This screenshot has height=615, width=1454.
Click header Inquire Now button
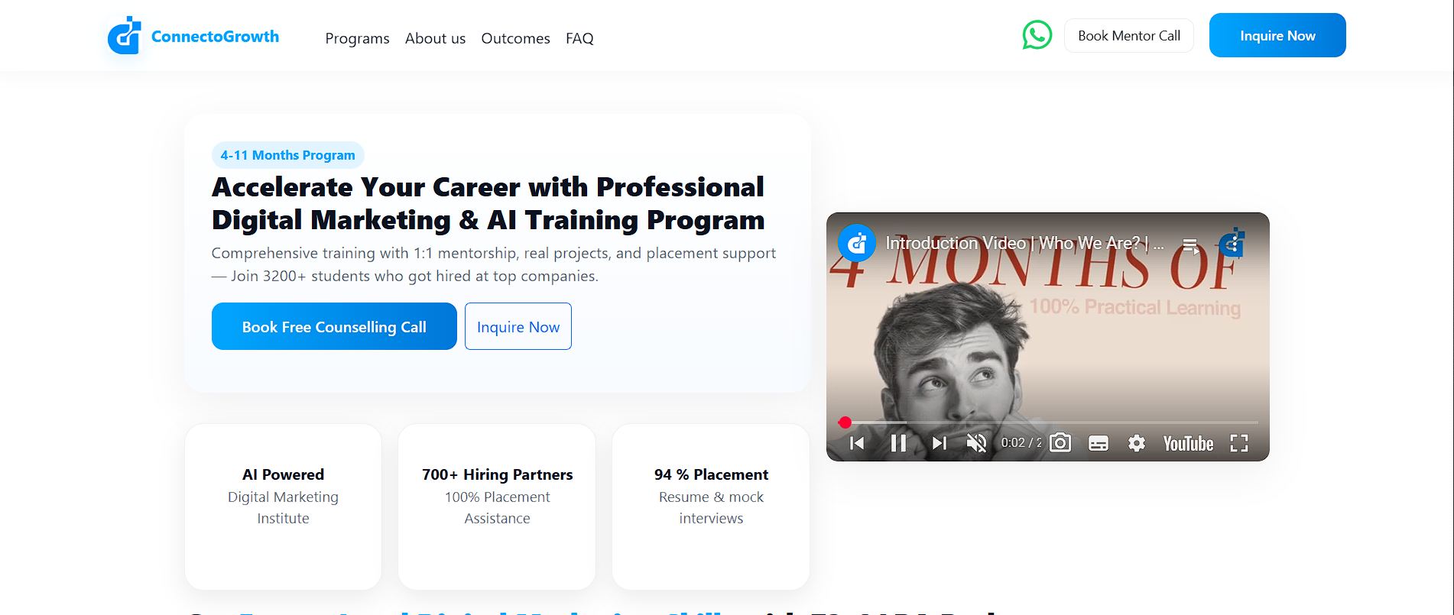1277,35
